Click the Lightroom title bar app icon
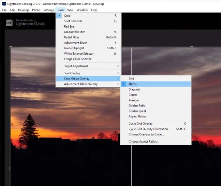This screenshot has height=186, width=221. tap(3, 4)
